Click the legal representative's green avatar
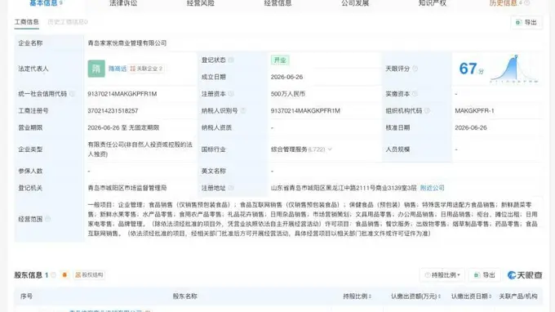The height and width of the screenshot is (312, 555). coord(96,69)
